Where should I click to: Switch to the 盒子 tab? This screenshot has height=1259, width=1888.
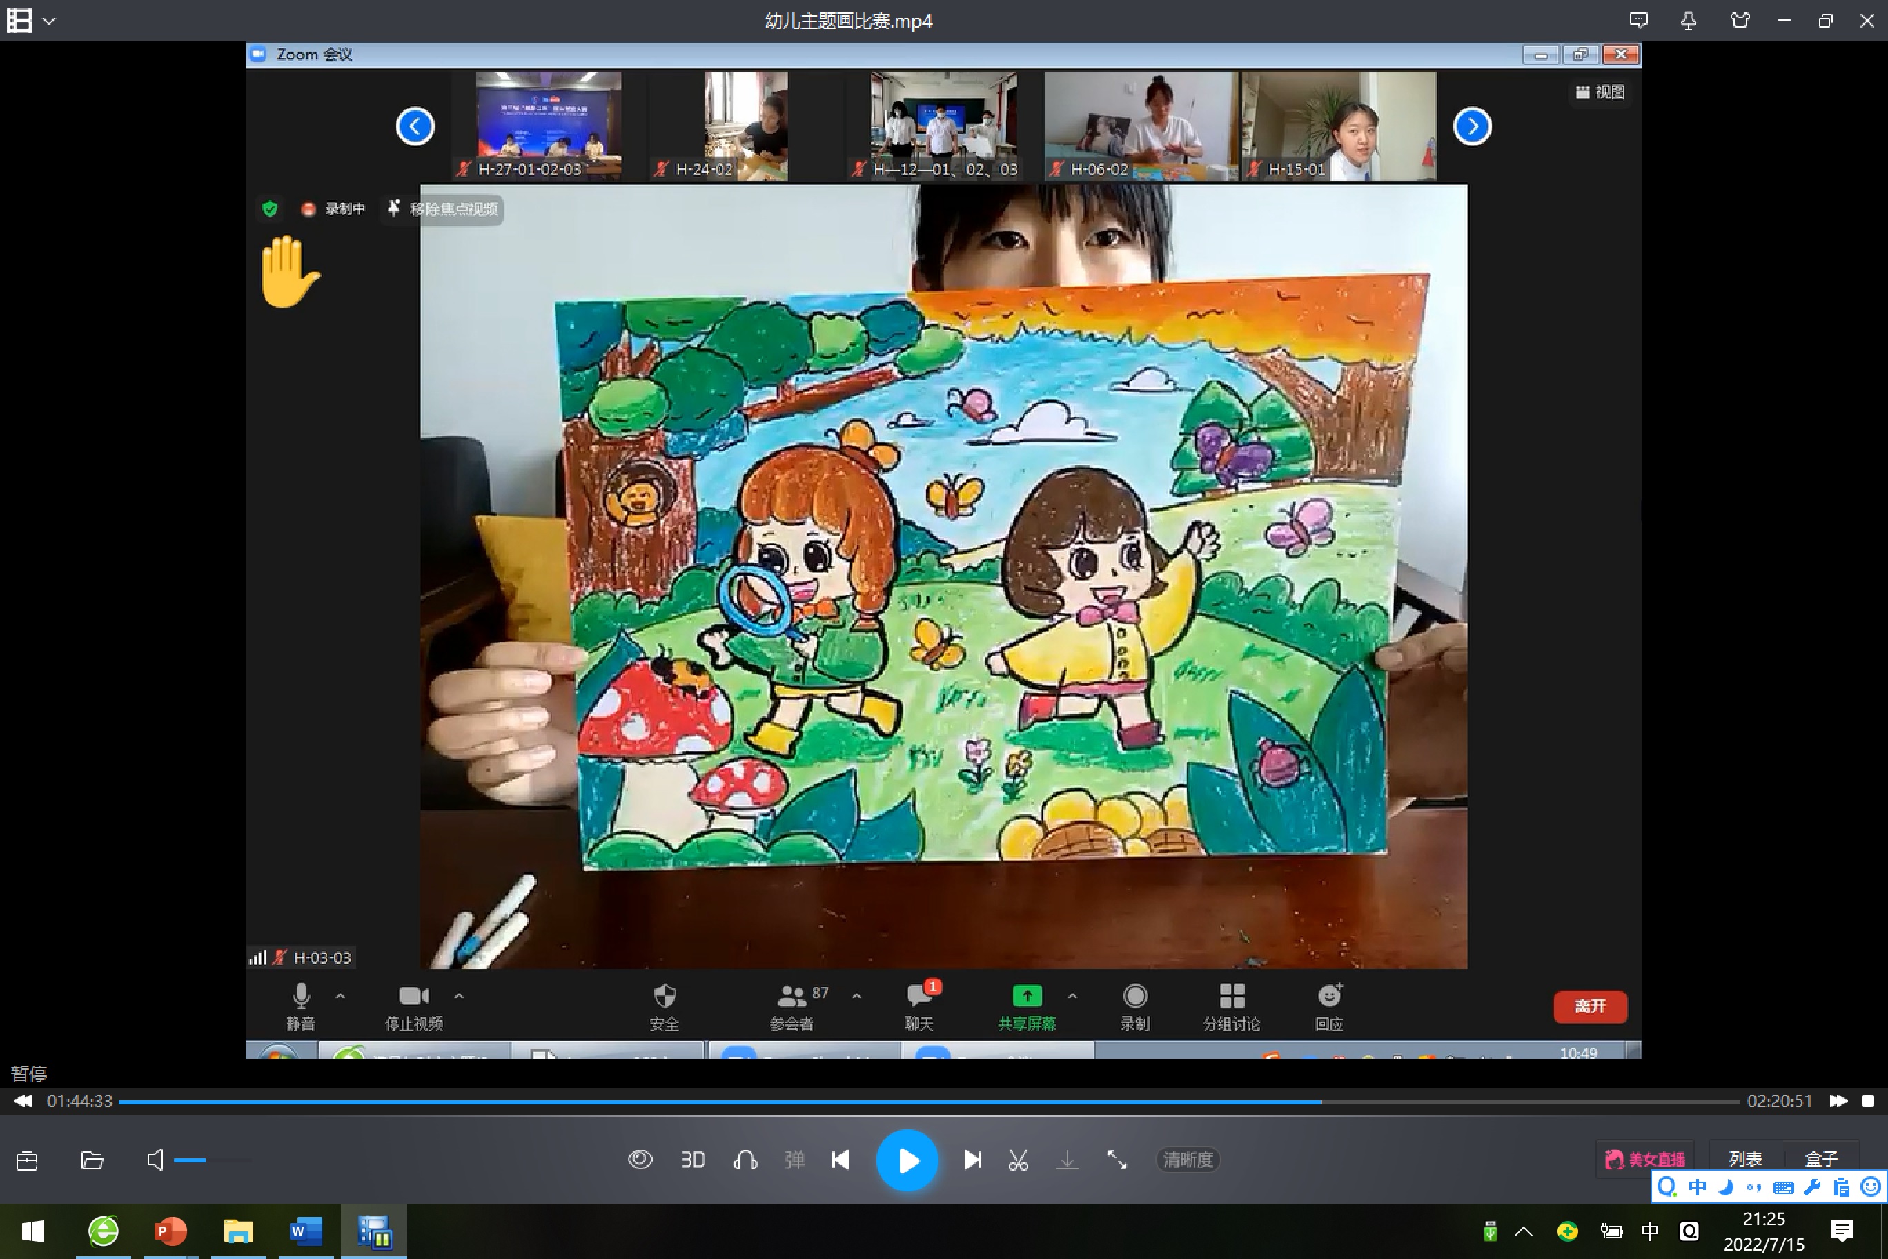pos(1820,1160)
